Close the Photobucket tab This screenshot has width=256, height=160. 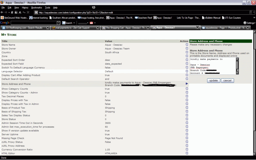click(x=248, y=28)
